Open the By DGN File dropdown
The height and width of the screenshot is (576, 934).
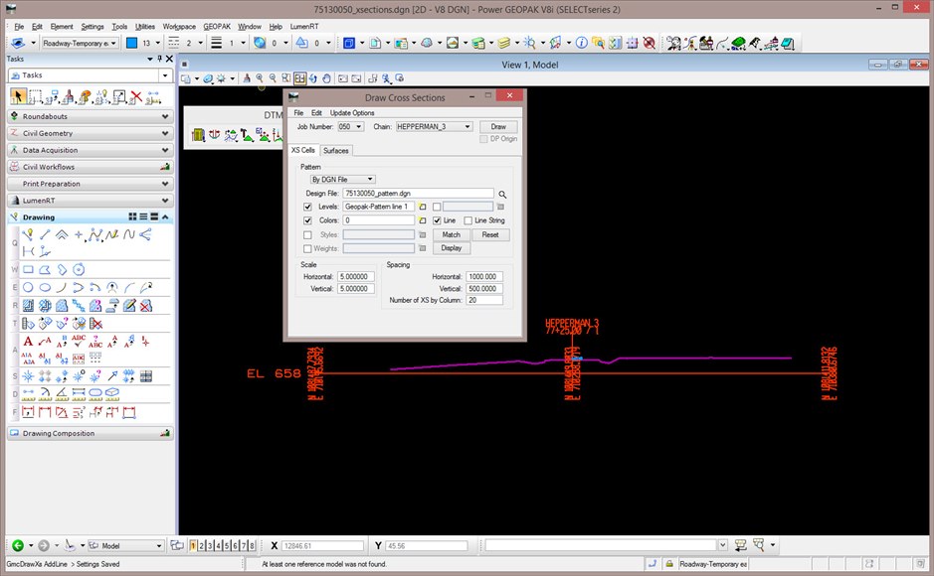click(x=342, y=180)
